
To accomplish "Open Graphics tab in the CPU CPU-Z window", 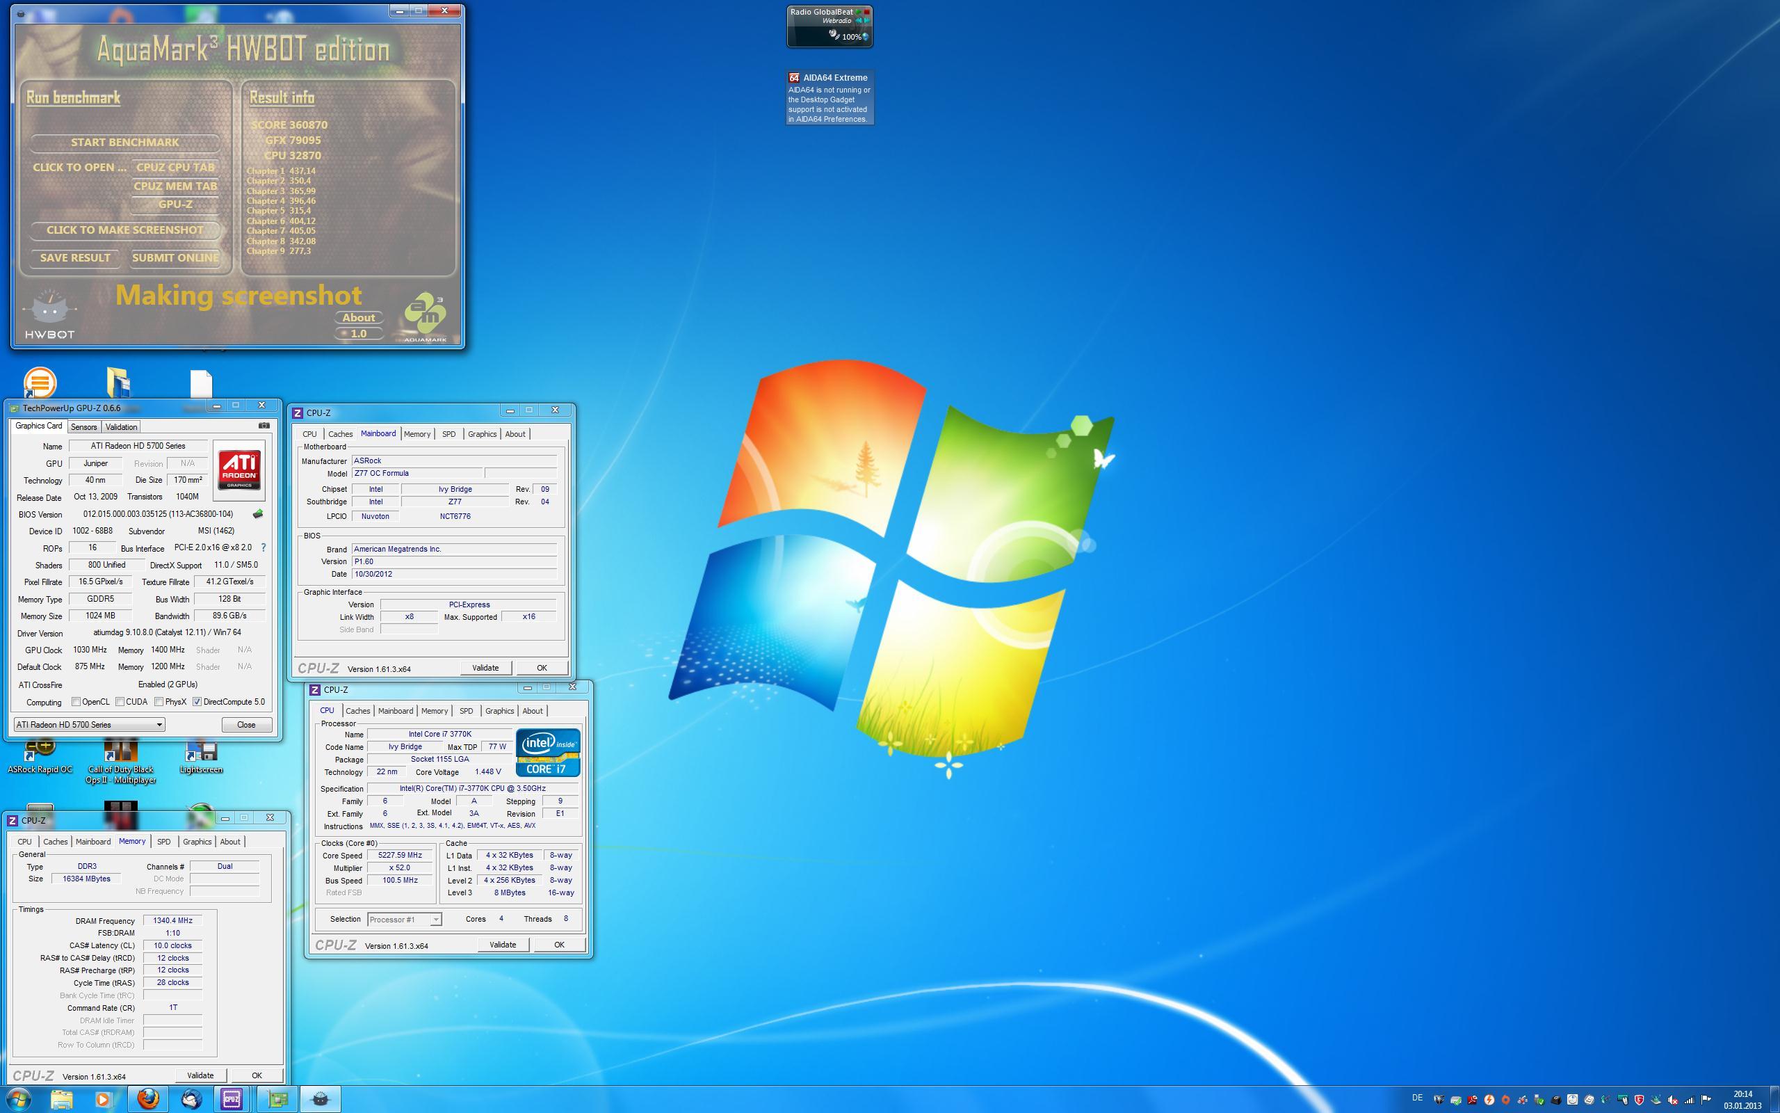I will (x=499, y=711).
